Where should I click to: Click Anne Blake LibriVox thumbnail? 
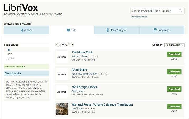pyautogui.click(x=62, y=74)
